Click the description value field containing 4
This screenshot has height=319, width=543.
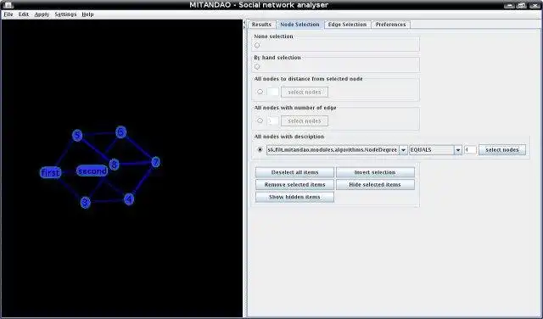pyautogui.click(x=470, y=150)
